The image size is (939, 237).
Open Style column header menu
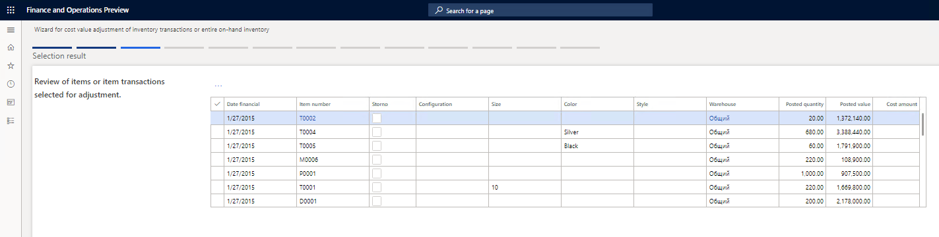point(669,104)
